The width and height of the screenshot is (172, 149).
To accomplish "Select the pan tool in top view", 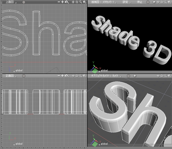I will [73, 2].
